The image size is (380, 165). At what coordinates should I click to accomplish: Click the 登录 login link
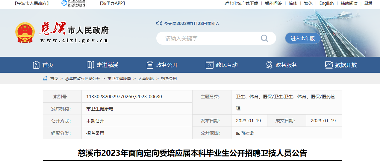[x=368, y=3]
